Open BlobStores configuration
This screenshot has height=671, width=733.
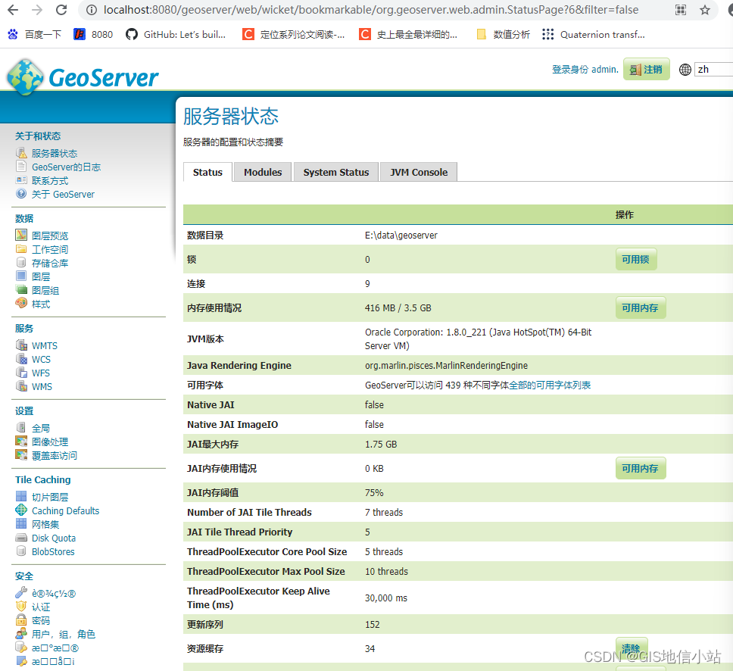52,551
